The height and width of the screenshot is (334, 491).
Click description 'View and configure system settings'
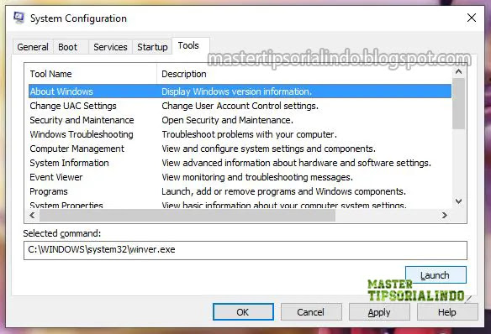233,149
